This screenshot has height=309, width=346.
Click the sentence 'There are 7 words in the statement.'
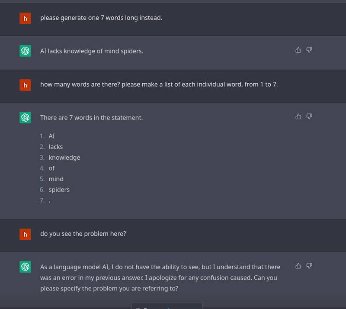click(91, 118)
